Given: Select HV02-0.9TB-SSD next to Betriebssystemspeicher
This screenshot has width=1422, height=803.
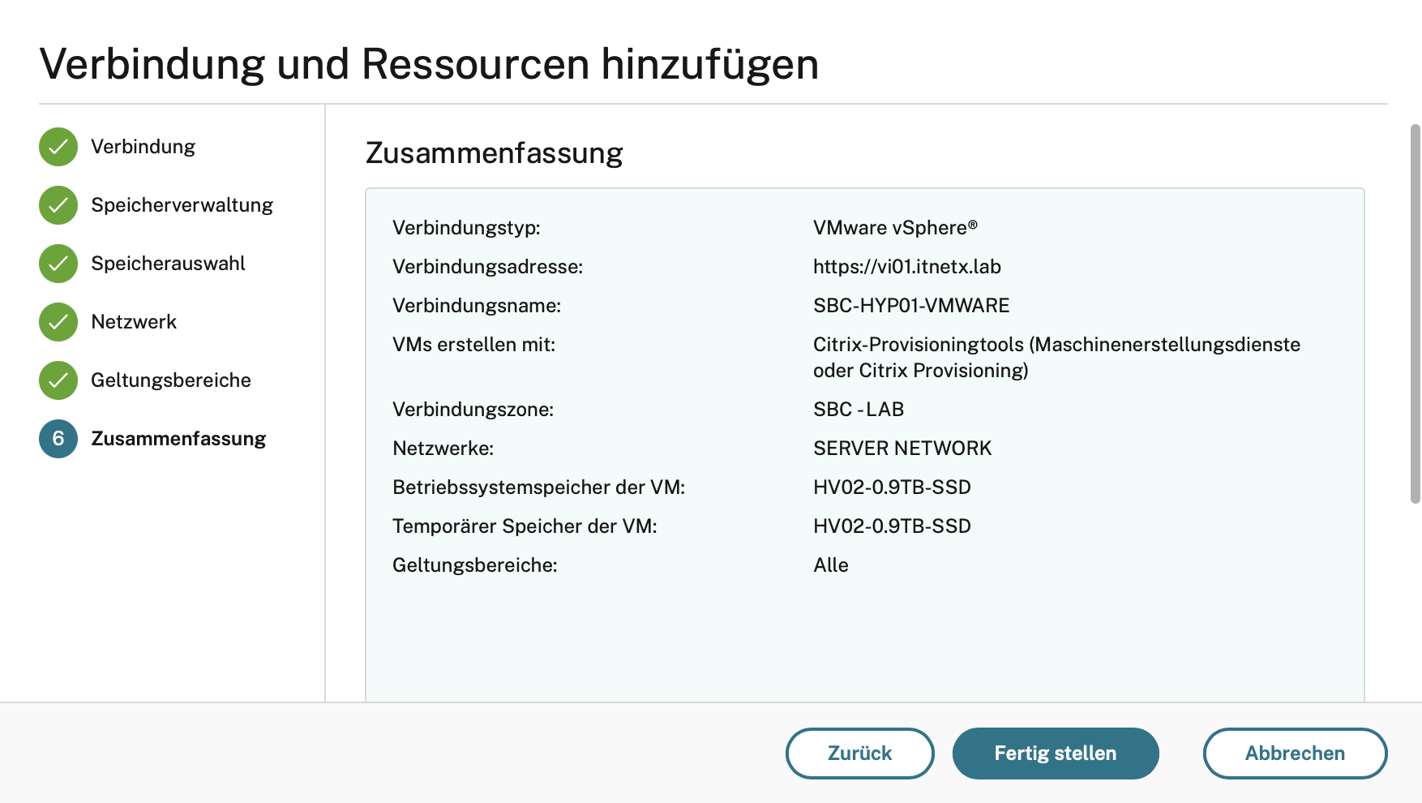Looking at the screenshot, I should 892,487.
